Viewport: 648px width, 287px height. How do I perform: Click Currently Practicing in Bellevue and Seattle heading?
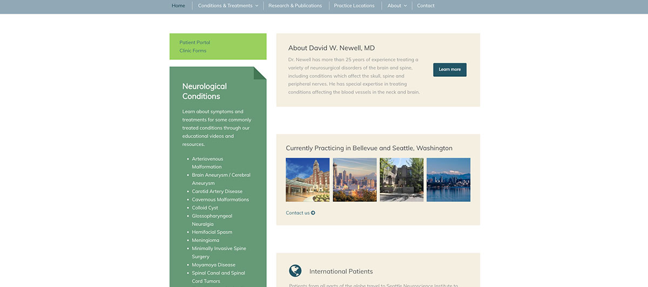(369, 148)
